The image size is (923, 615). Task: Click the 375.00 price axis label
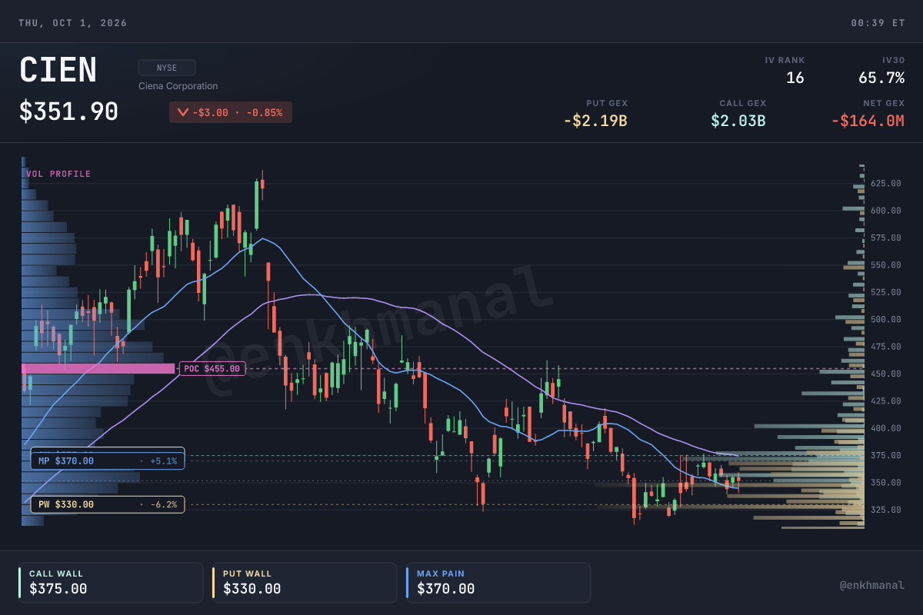coord(885,456)
